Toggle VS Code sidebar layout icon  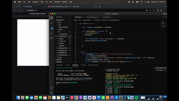164,14
